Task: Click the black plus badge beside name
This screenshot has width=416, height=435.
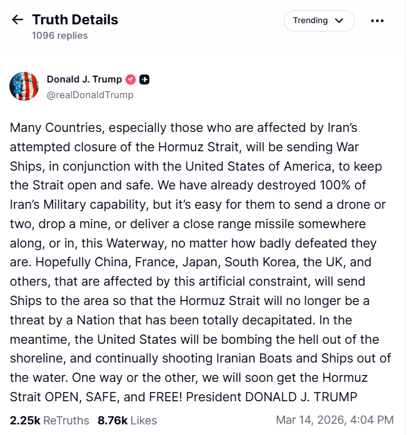Action: (x=145, y=79)
